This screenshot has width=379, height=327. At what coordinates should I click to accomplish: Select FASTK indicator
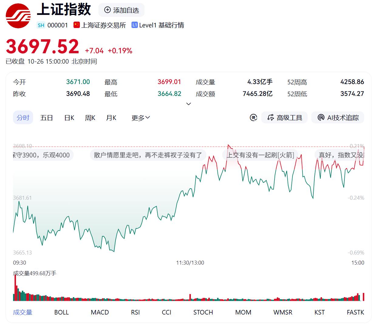pos(355,312)
